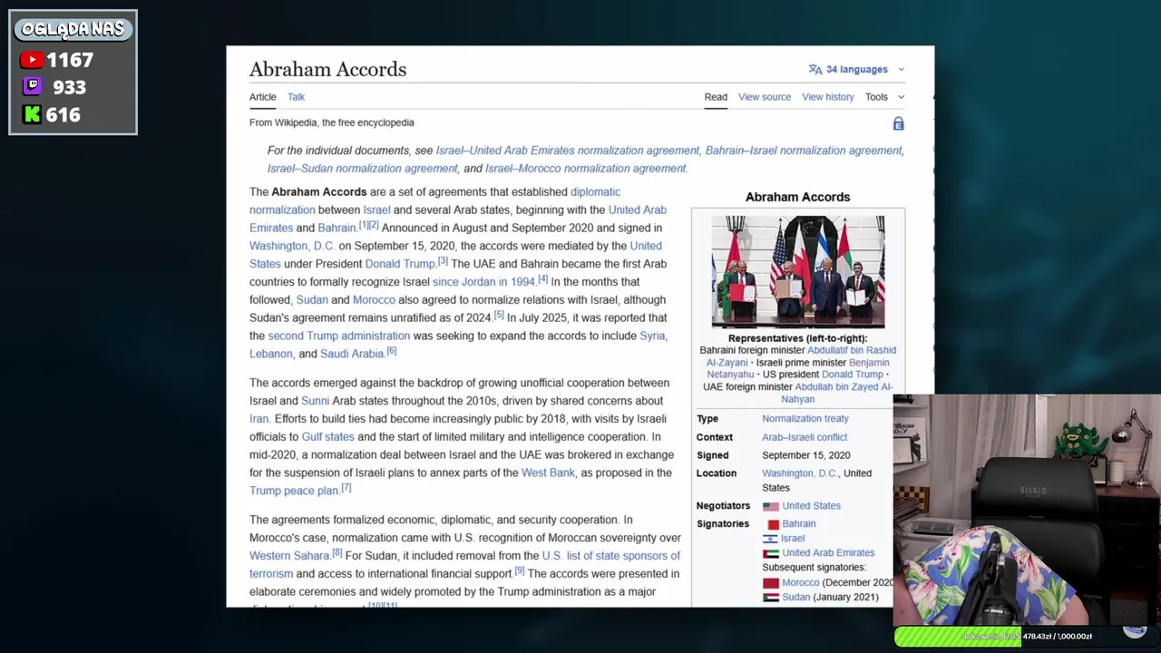This screenshot has height=653, width=1161.
Task: Click the Twitch viewer count icon
Action: pyautogui.click(x=32, y=87)
